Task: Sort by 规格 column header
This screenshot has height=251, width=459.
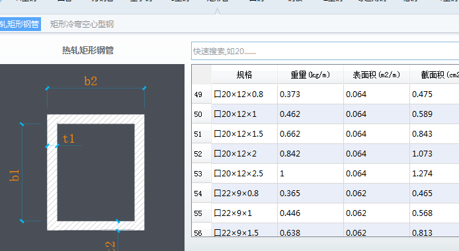Action: tap(245, 75)
